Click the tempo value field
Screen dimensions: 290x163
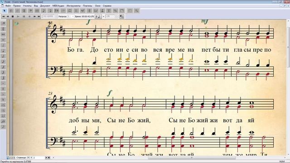[x=110, y=16]
